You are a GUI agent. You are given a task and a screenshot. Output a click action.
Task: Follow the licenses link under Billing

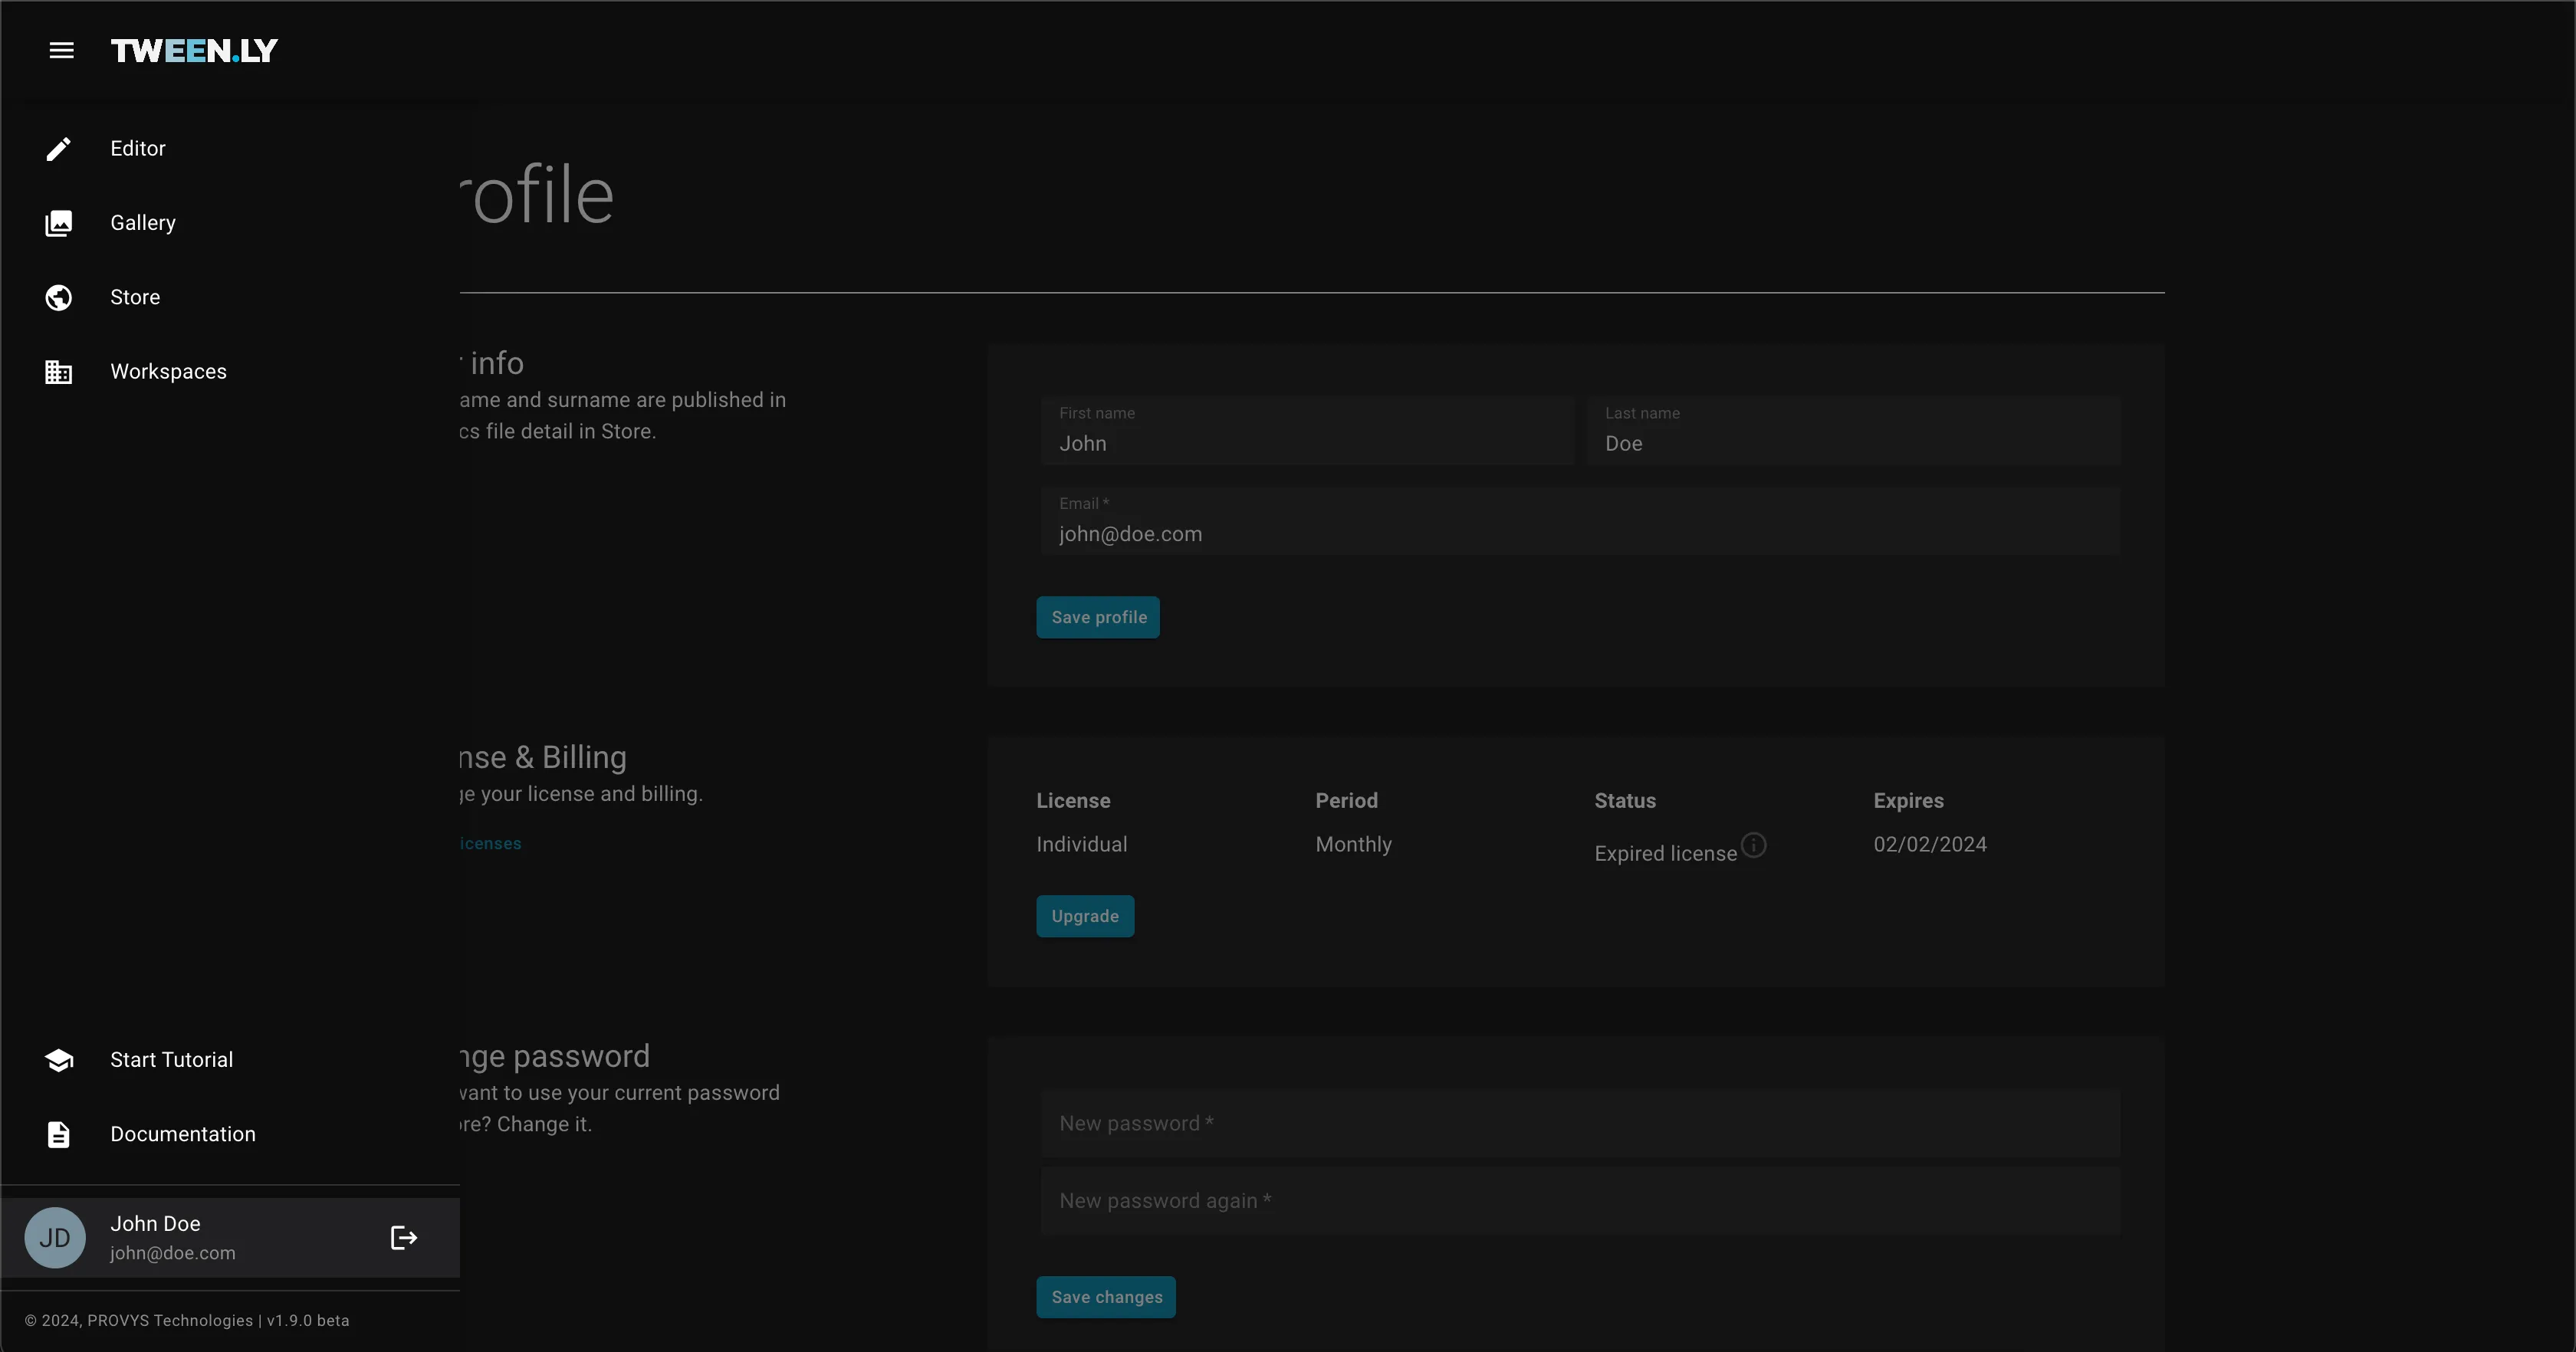[x=490, y=844]
